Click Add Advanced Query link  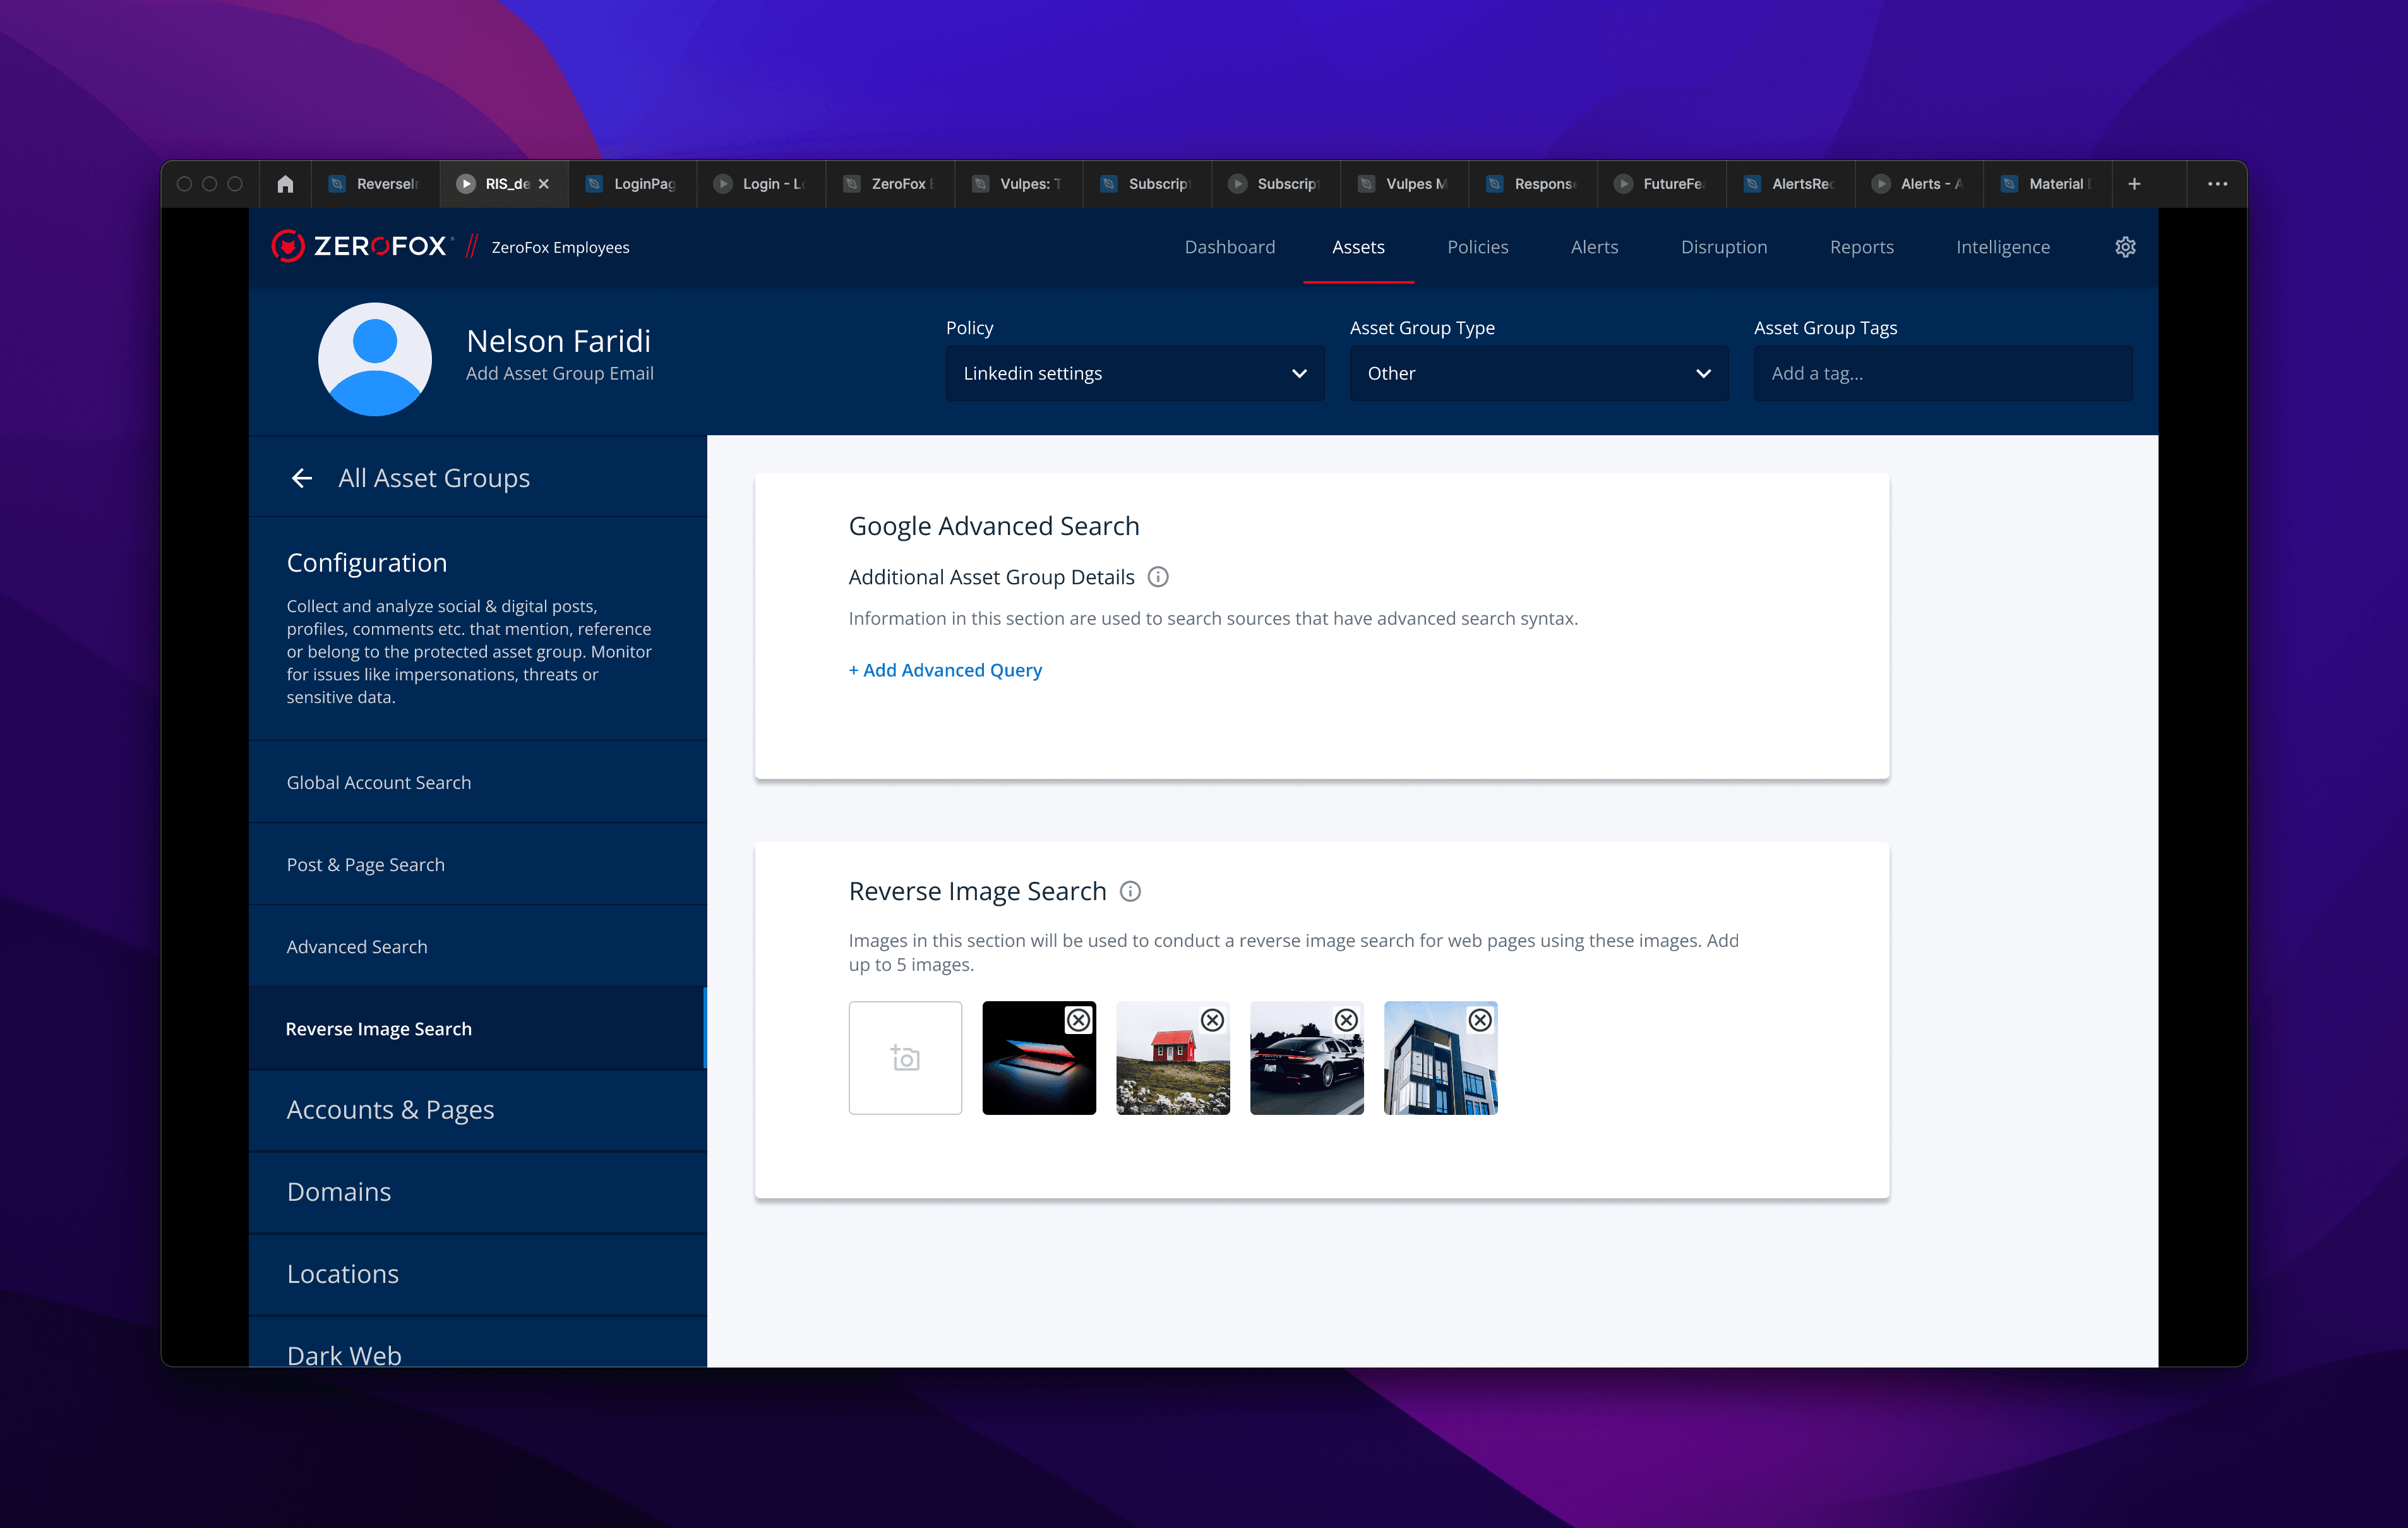coord(945,670)
